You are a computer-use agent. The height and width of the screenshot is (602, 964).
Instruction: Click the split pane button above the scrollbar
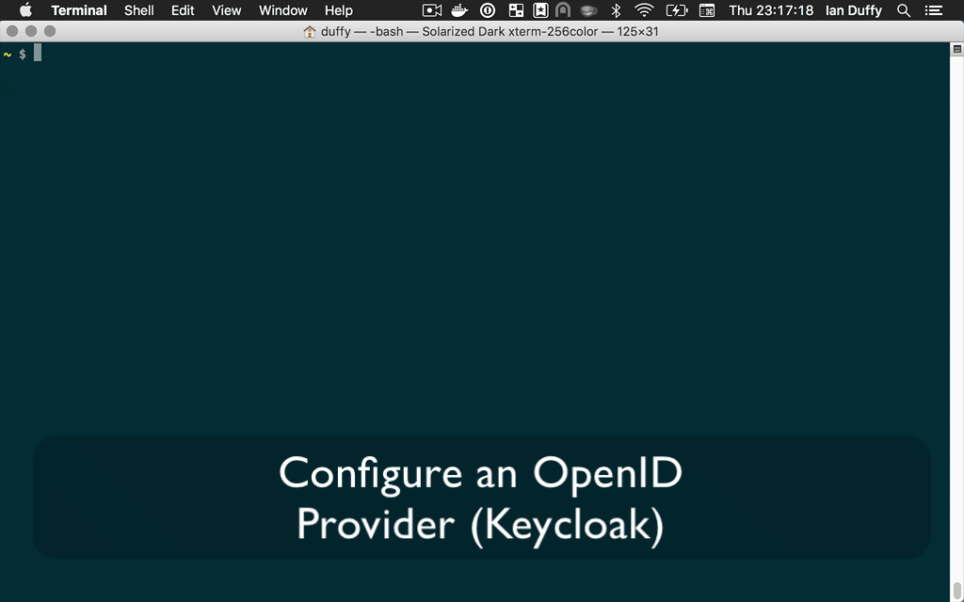(x=957, y=49)
